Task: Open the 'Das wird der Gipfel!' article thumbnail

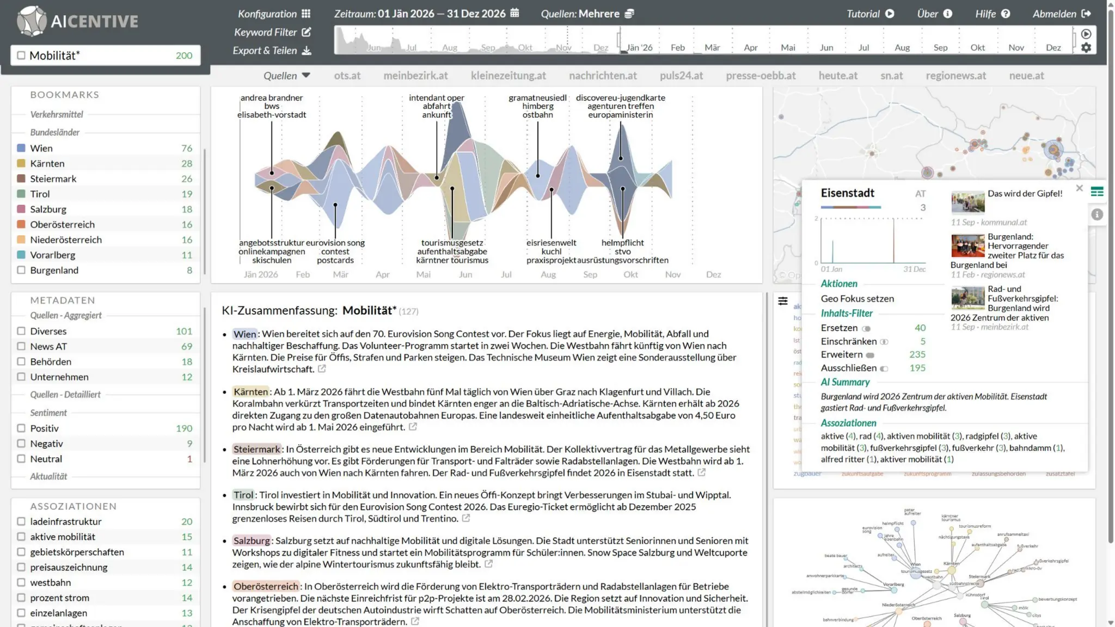Action: coord(967,202)
